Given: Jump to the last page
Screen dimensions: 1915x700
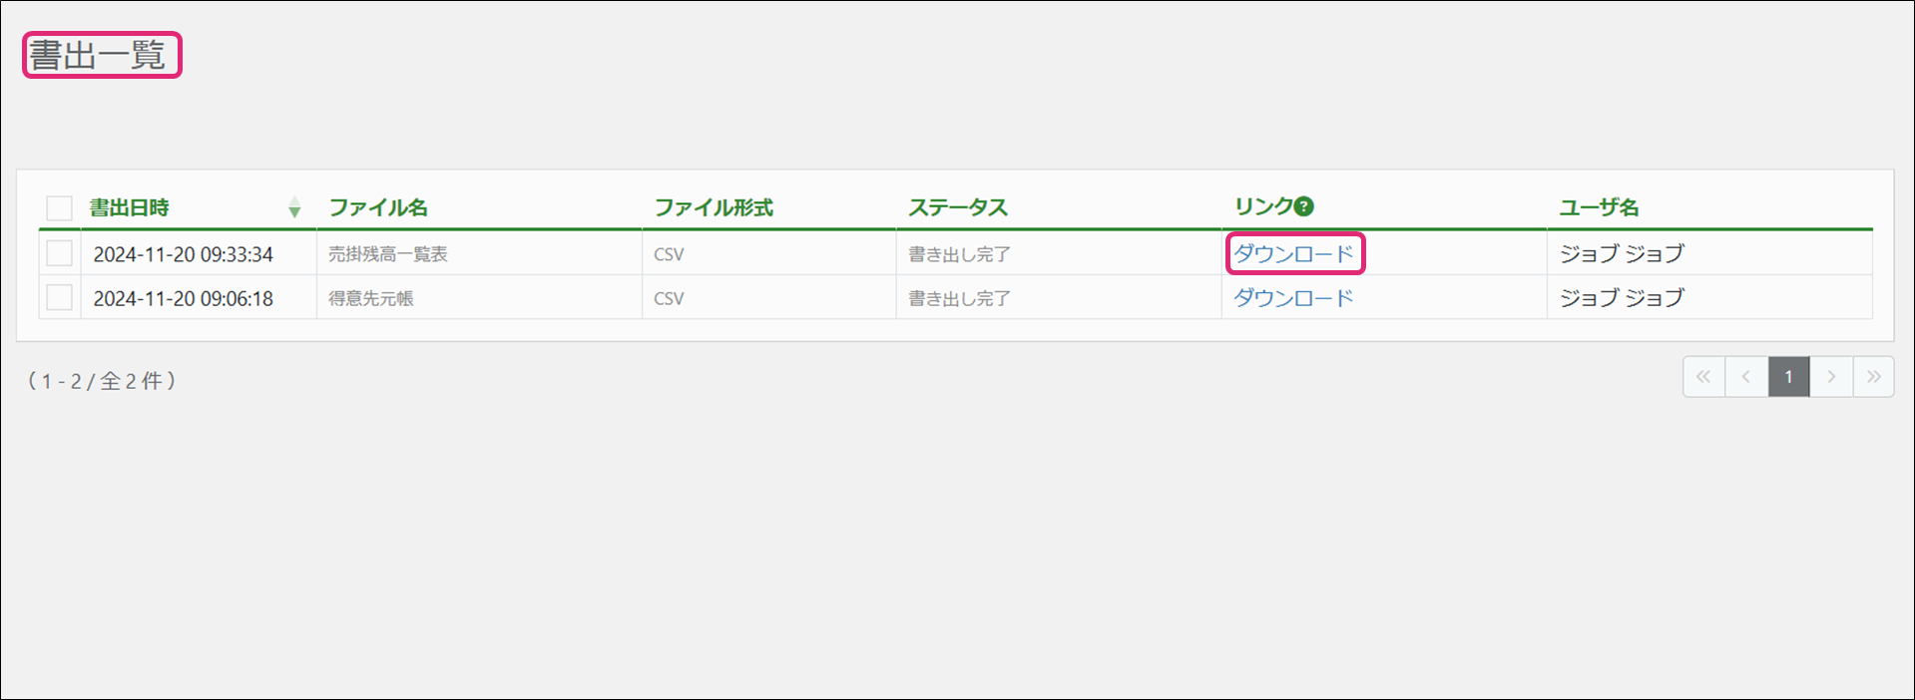Looking at the screenshot, I should click(1873, 377).
